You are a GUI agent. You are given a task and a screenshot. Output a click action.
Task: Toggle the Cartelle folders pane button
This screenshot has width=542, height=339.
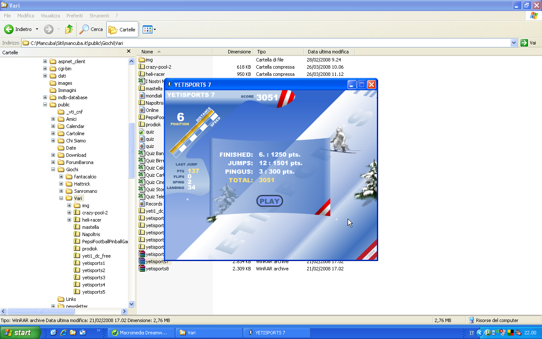[x=122, y=29]
